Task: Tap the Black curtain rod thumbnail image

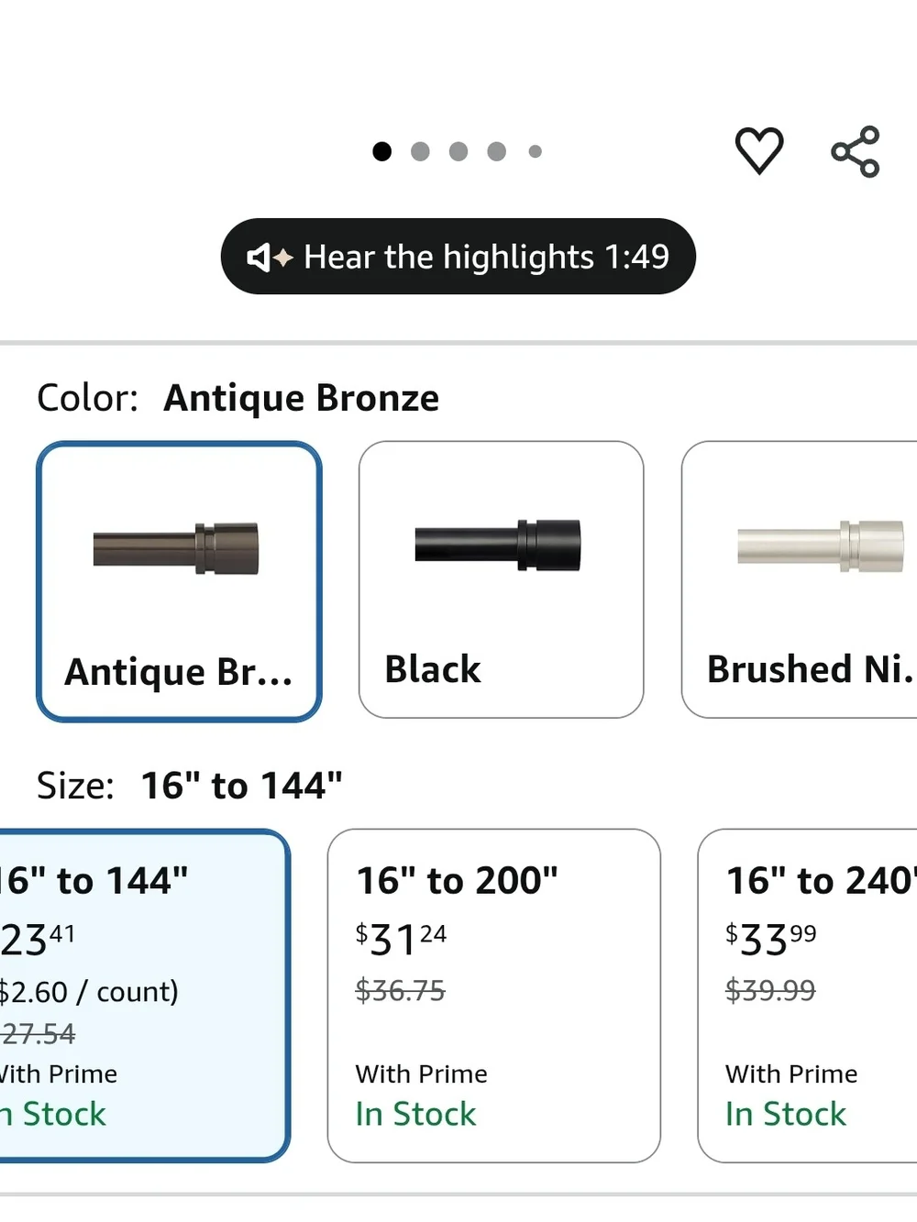Action: (x=498, y=545)
